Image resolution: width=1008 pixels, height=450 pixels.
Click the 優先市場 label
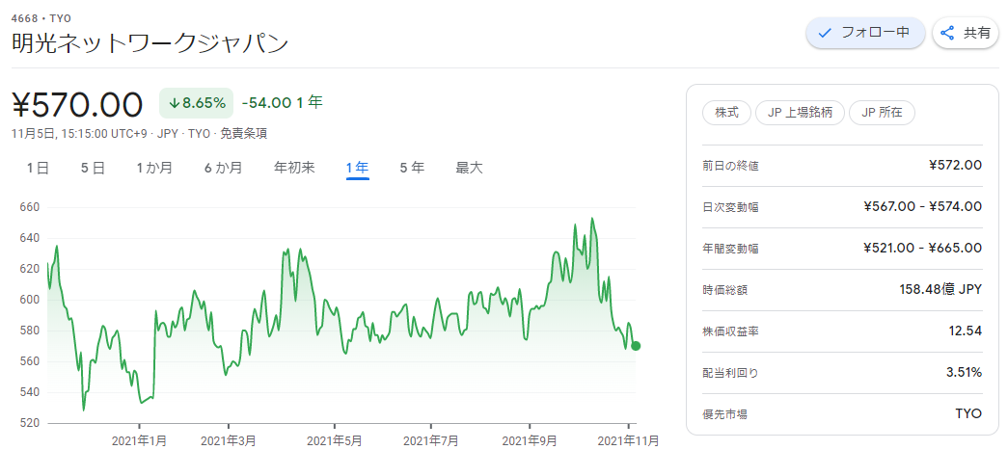(x=725, y=414)
